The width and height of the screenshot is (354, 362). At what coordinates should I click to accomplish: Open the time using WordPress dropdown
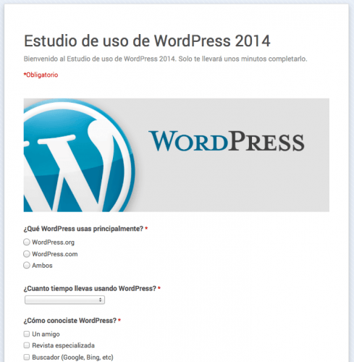click(64, 300)
